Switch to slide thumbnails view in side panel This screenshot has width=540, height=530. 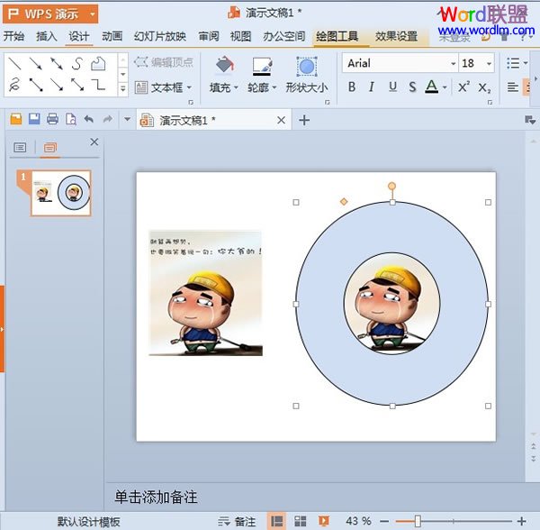[49, 148]
